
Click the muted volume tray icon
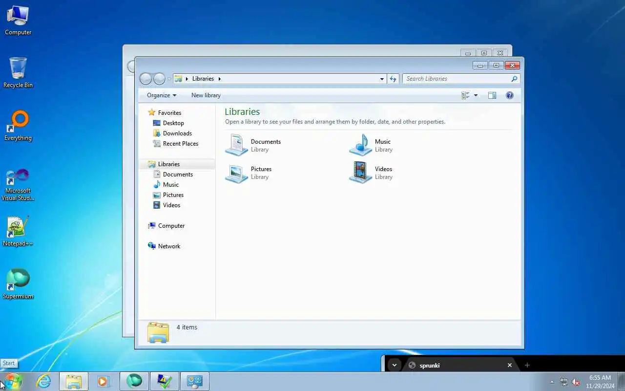(x=576, y=382)
